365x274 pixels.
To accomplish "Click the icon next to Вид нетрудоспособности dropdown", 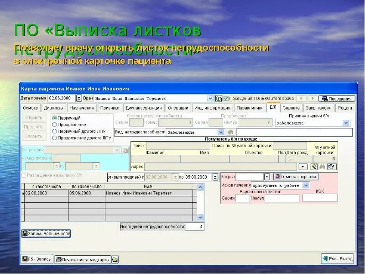I will coord(230,132).
